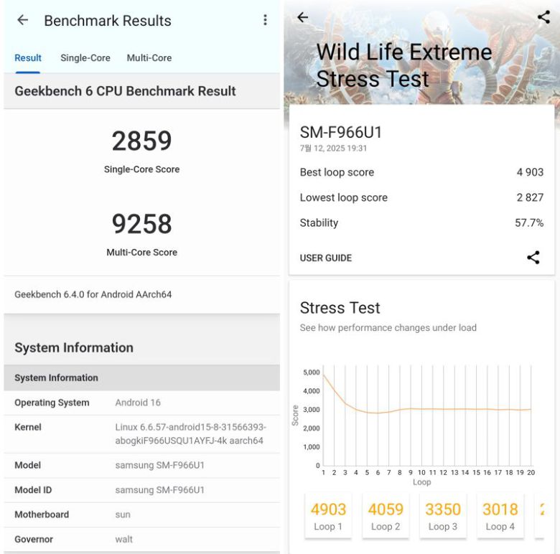Switch to the Result tab
This screenshot has height=554, width=560.
click(28, 58)
